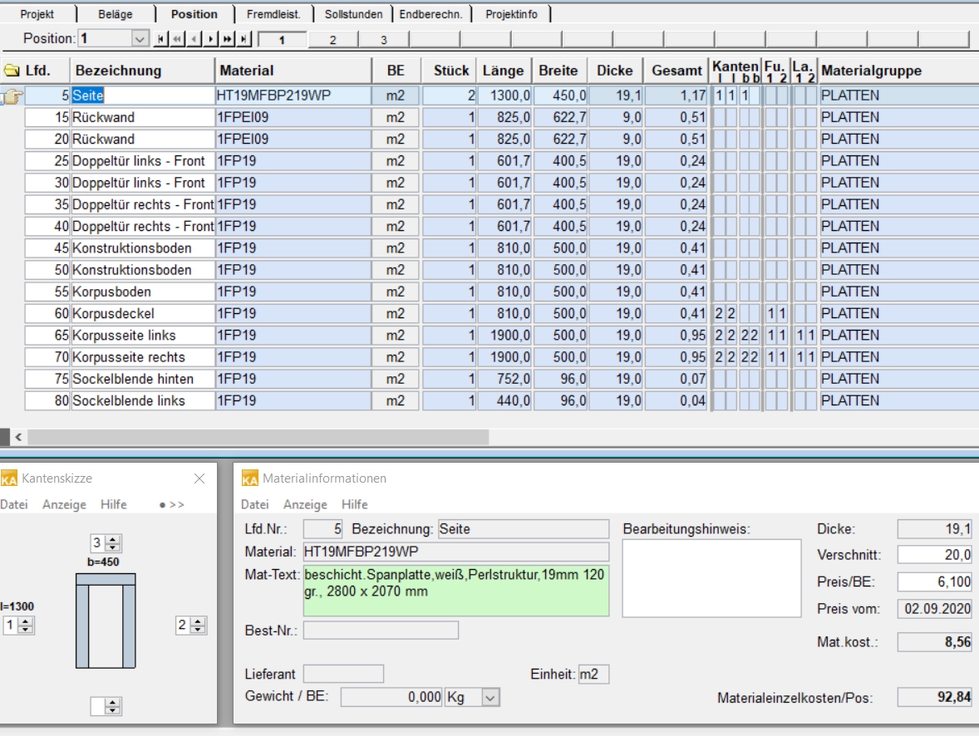Open the Position number dropdown
Viewport: 979px width, 736px height.
pyautogui.click(x=139, y=39)
